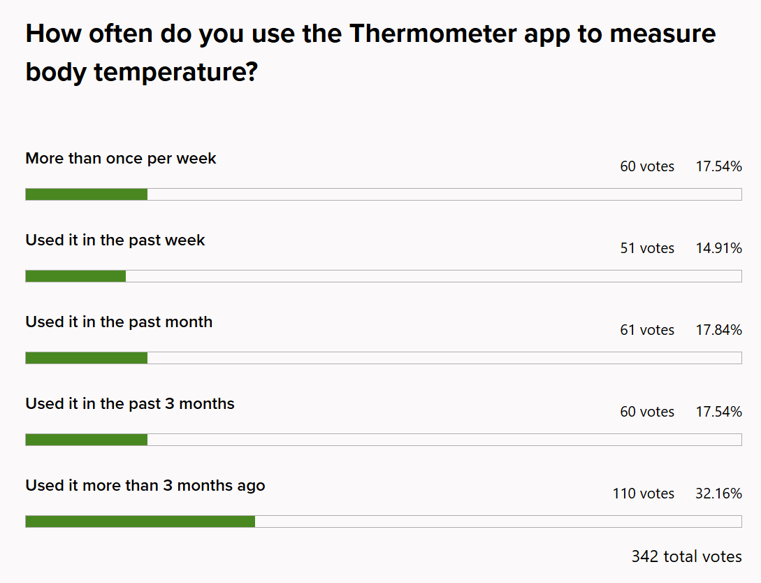Click the poll question heading
Image resolution: width=761 pixels, height=583 pixels.
pos(370,52)
